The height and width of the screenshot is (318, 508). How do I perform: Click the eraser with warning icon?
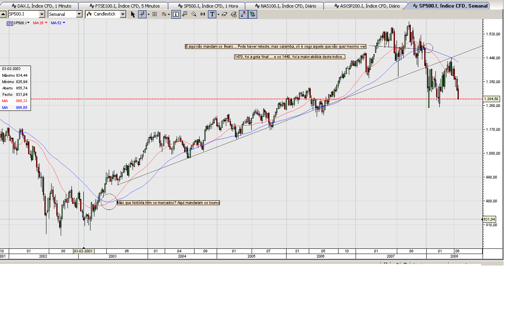point(234,14)
